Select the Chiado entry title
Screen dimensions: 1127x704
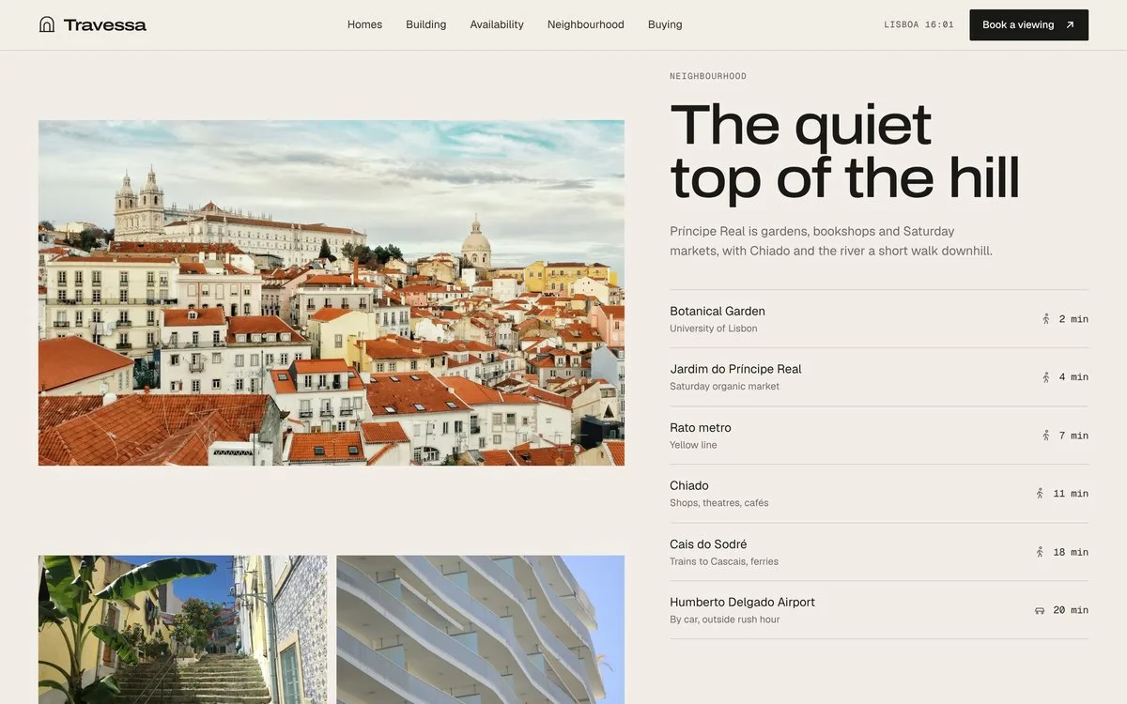coord(689,486)
